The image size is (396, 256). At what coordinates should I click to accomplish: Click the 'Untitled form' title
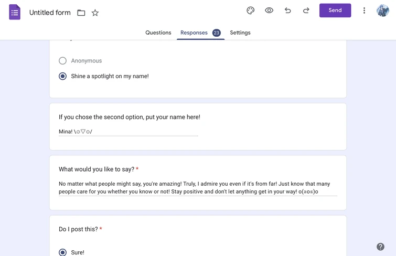pyautogui.click(x=50, y=13)
